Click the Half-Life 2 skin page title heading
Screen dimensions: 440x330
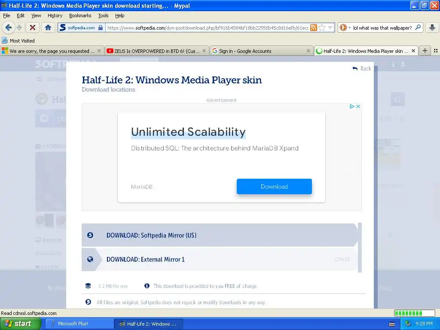pyautogui.click(x=172, y=80)
